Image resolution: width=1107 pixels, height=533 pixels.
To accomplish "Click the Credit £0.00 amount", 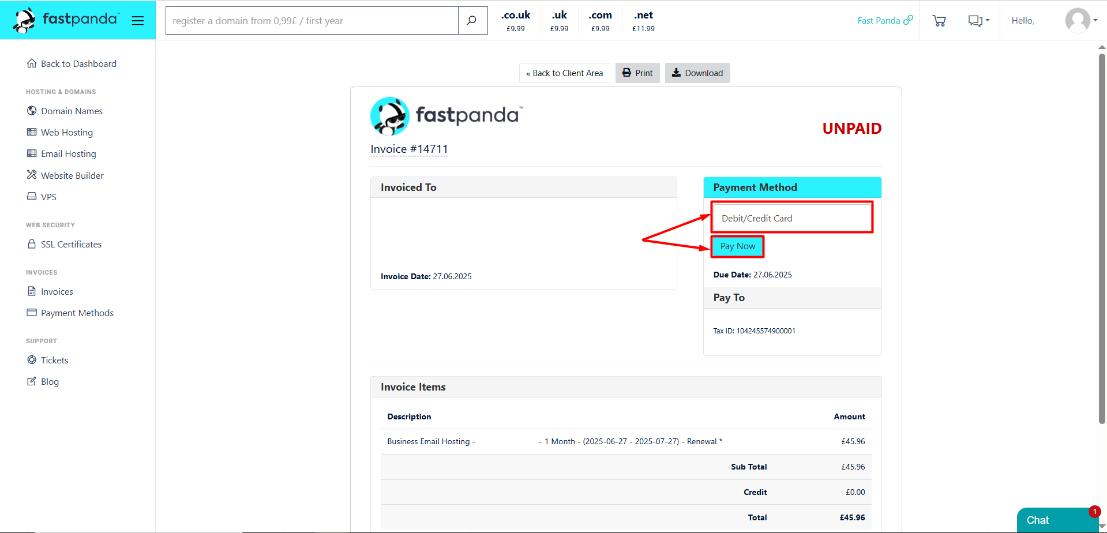I will [x=855, y=492].
